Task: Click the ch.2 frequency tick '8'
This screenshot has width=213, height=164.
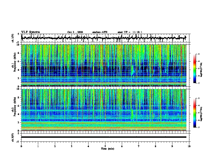Action: tap(19, 98)
